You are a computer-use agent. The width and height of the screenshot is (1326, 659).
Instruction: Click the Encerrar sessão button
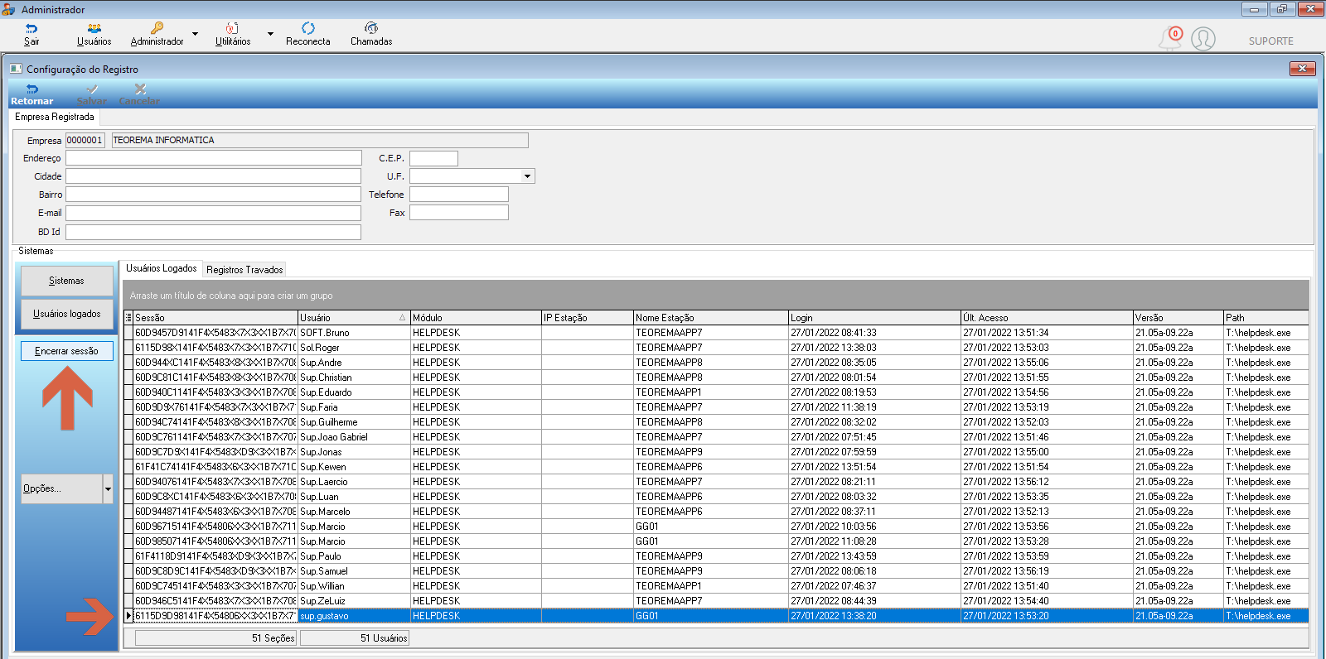coord(67,351)
